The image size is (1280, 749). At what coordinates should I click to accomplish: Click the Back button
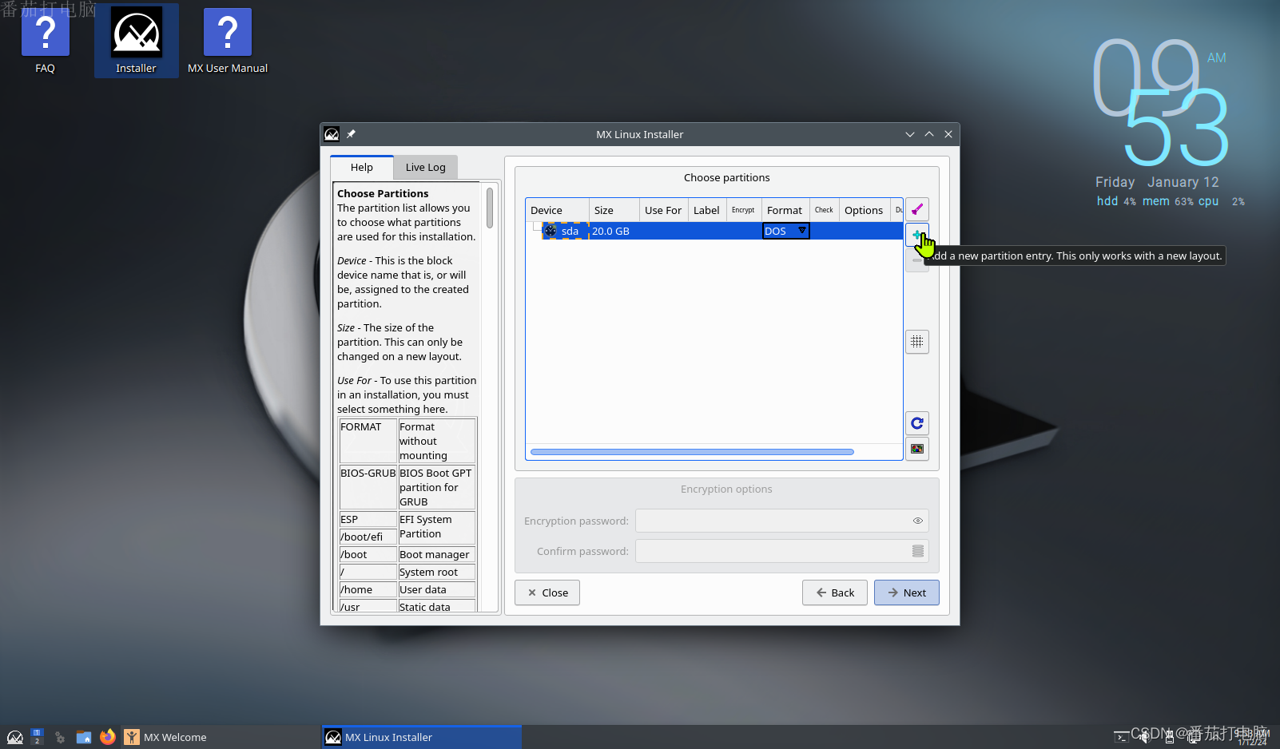(835, 592)
